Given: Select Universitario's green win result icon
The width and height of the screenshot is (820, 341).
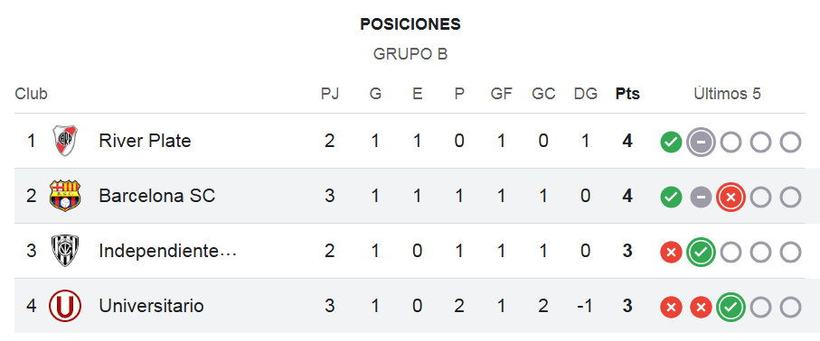Looking at the screenshot, I should coord(730,307).
